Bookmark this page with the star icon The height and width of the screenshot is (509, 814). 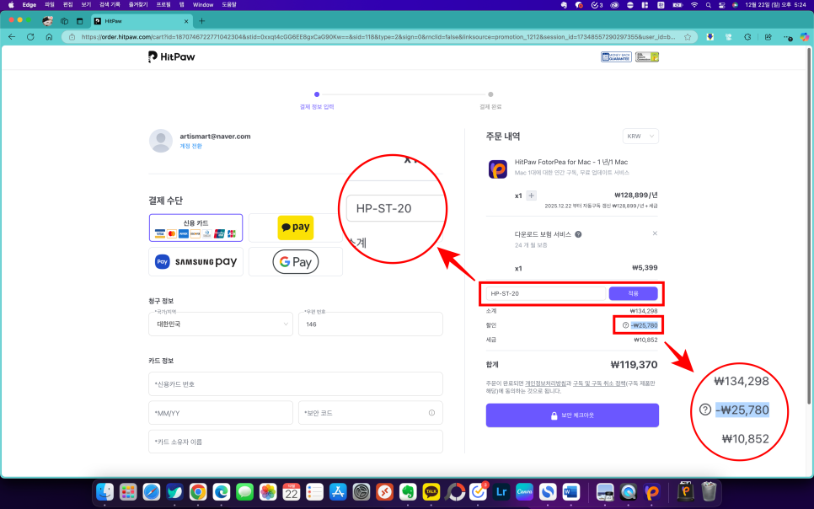click(x=688, y=37)
